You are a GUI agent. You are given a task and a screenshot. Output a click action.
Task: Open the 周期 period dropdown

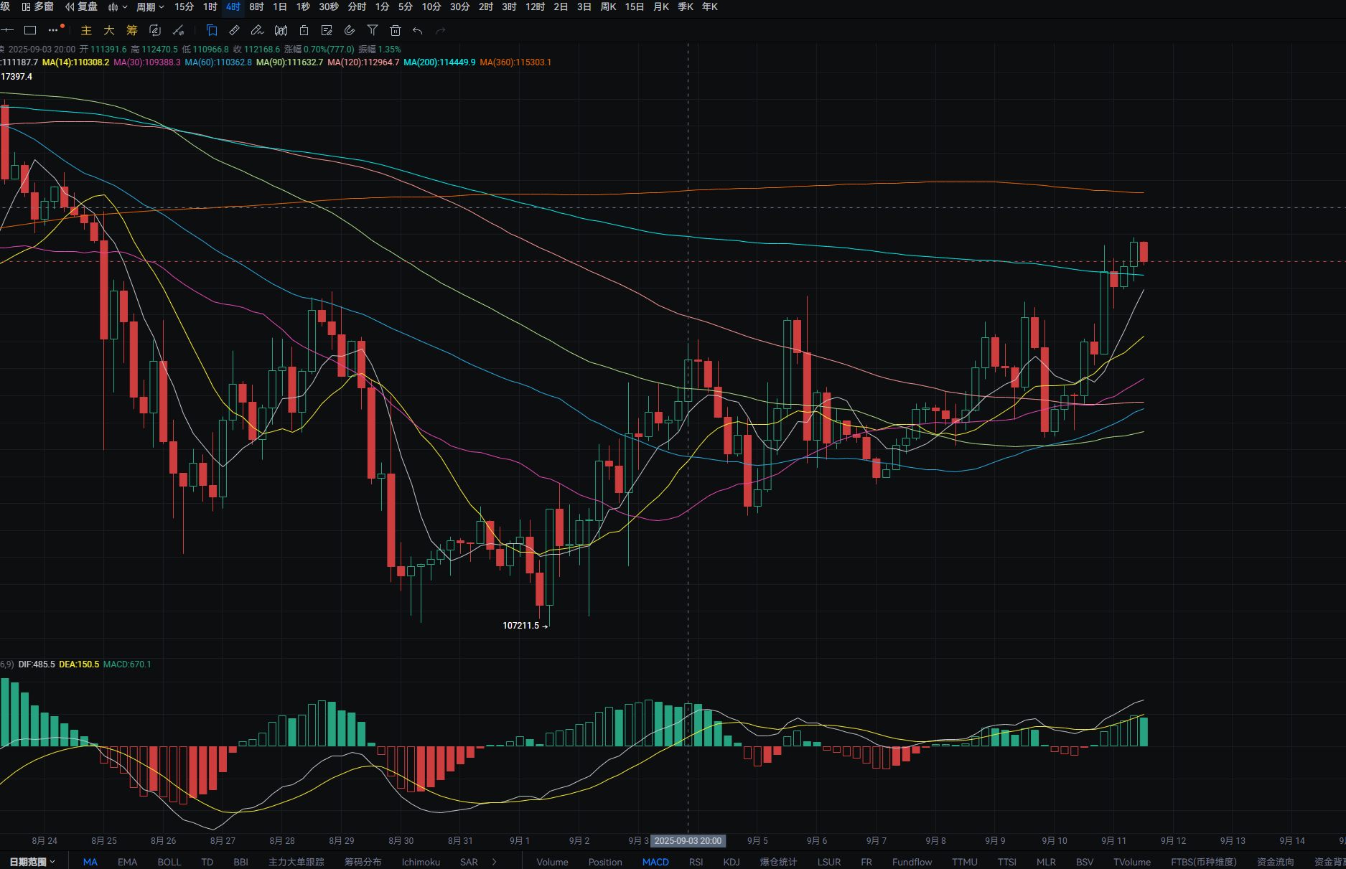point(150,7)
